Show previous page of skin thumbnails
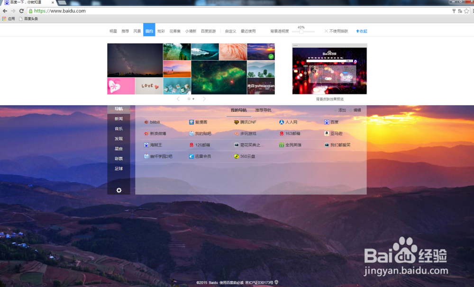This screenshot has height=287, width=474. tap(178, 99)
